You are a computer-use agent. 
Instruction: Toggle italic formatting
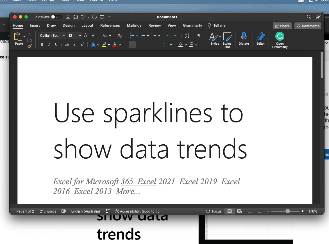(x=49, y=44)
